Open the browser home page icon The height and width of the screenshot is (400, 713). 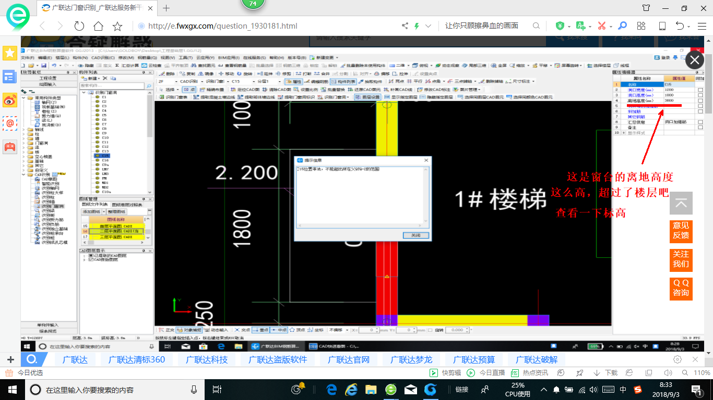[x=98, y=26]
